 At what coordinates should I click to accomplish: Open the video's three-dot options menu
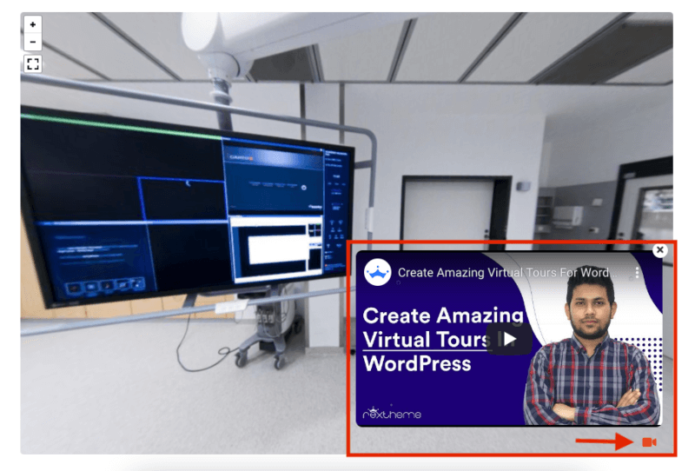637,273
